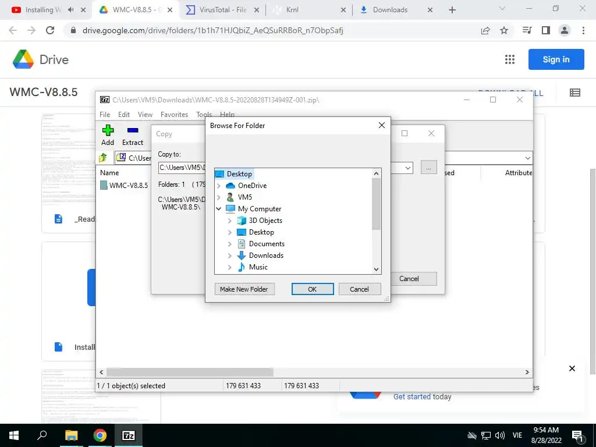
Task: Select Desktop under My Computer
Action: coord(261,232)
